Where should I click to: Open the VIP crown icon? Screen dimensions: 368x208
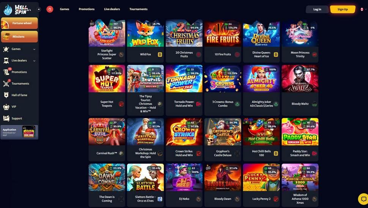click(6, 107)
